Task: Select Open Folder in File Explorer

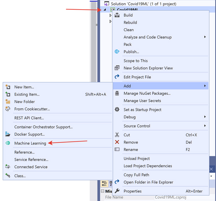Action: [148, 182]
